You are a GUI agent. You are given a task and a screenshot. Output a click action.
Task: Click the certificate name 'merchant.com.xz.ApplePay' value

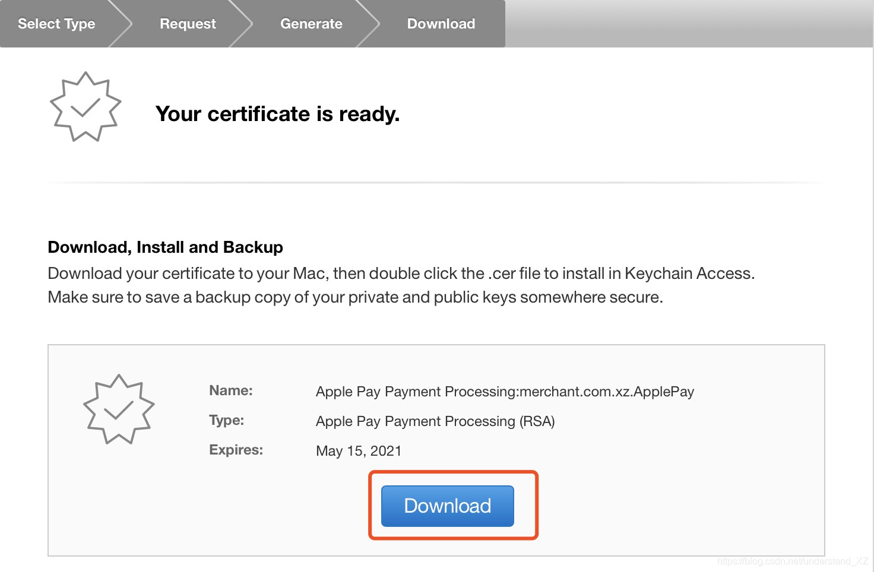pyautogui.click(x=505, y=392)
